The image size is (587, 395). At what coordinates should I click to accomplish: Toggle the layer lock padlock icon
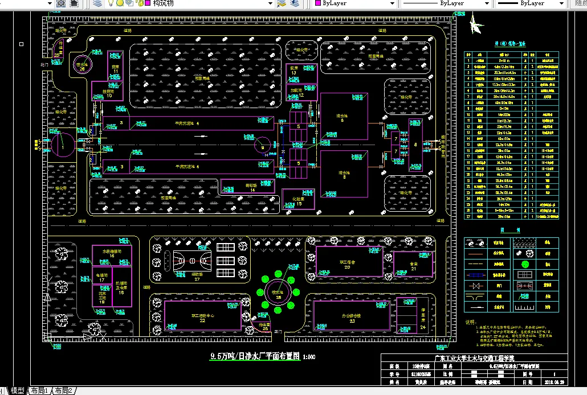point(140,3)
